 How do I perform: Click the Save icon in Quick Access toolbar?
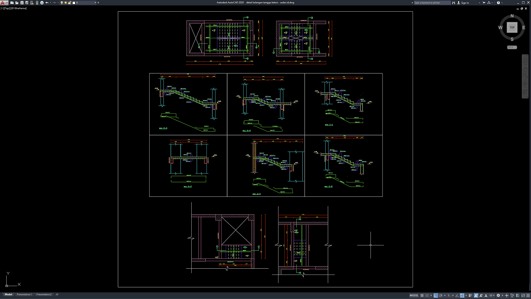pos(22,2)
